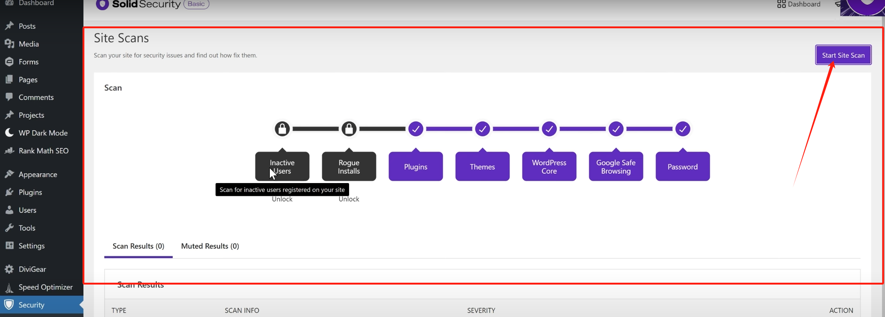Click Unlock under Inactive Users

(x=282, y=199)
